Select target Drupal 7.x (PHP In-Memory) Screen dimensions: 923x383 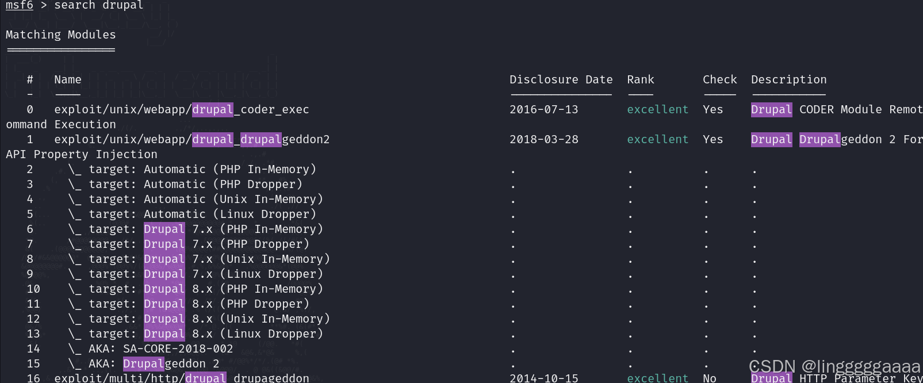[196, 229]
